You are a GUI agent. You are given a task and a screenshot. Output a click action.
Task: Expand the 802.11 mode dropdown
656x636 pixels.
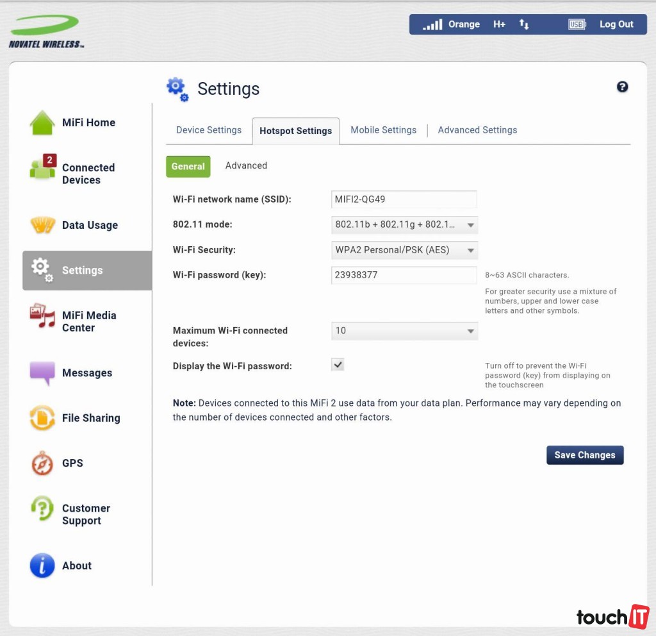coord(404,225)
